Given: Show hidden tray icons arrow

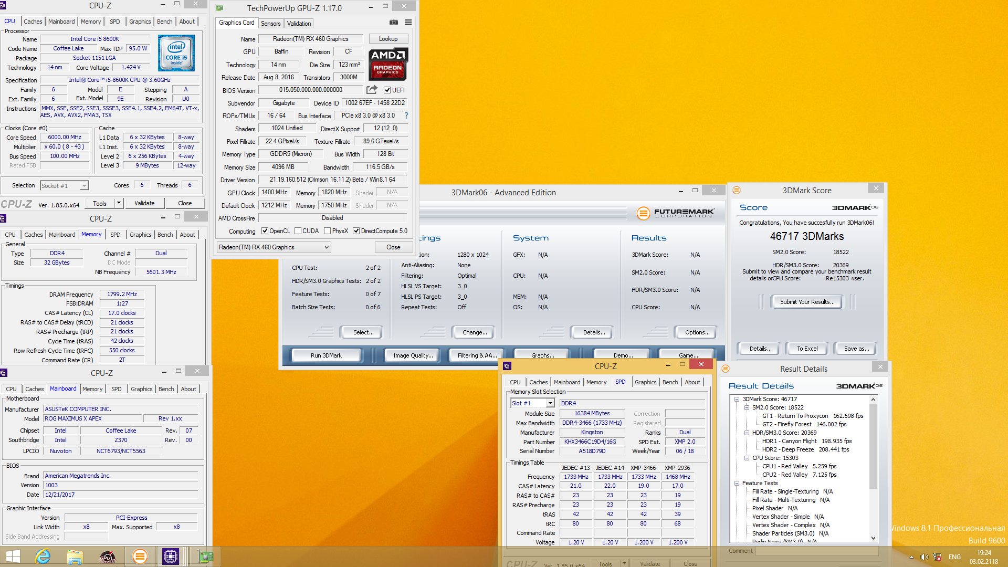Looking at the screenshot, I should 911,557.
